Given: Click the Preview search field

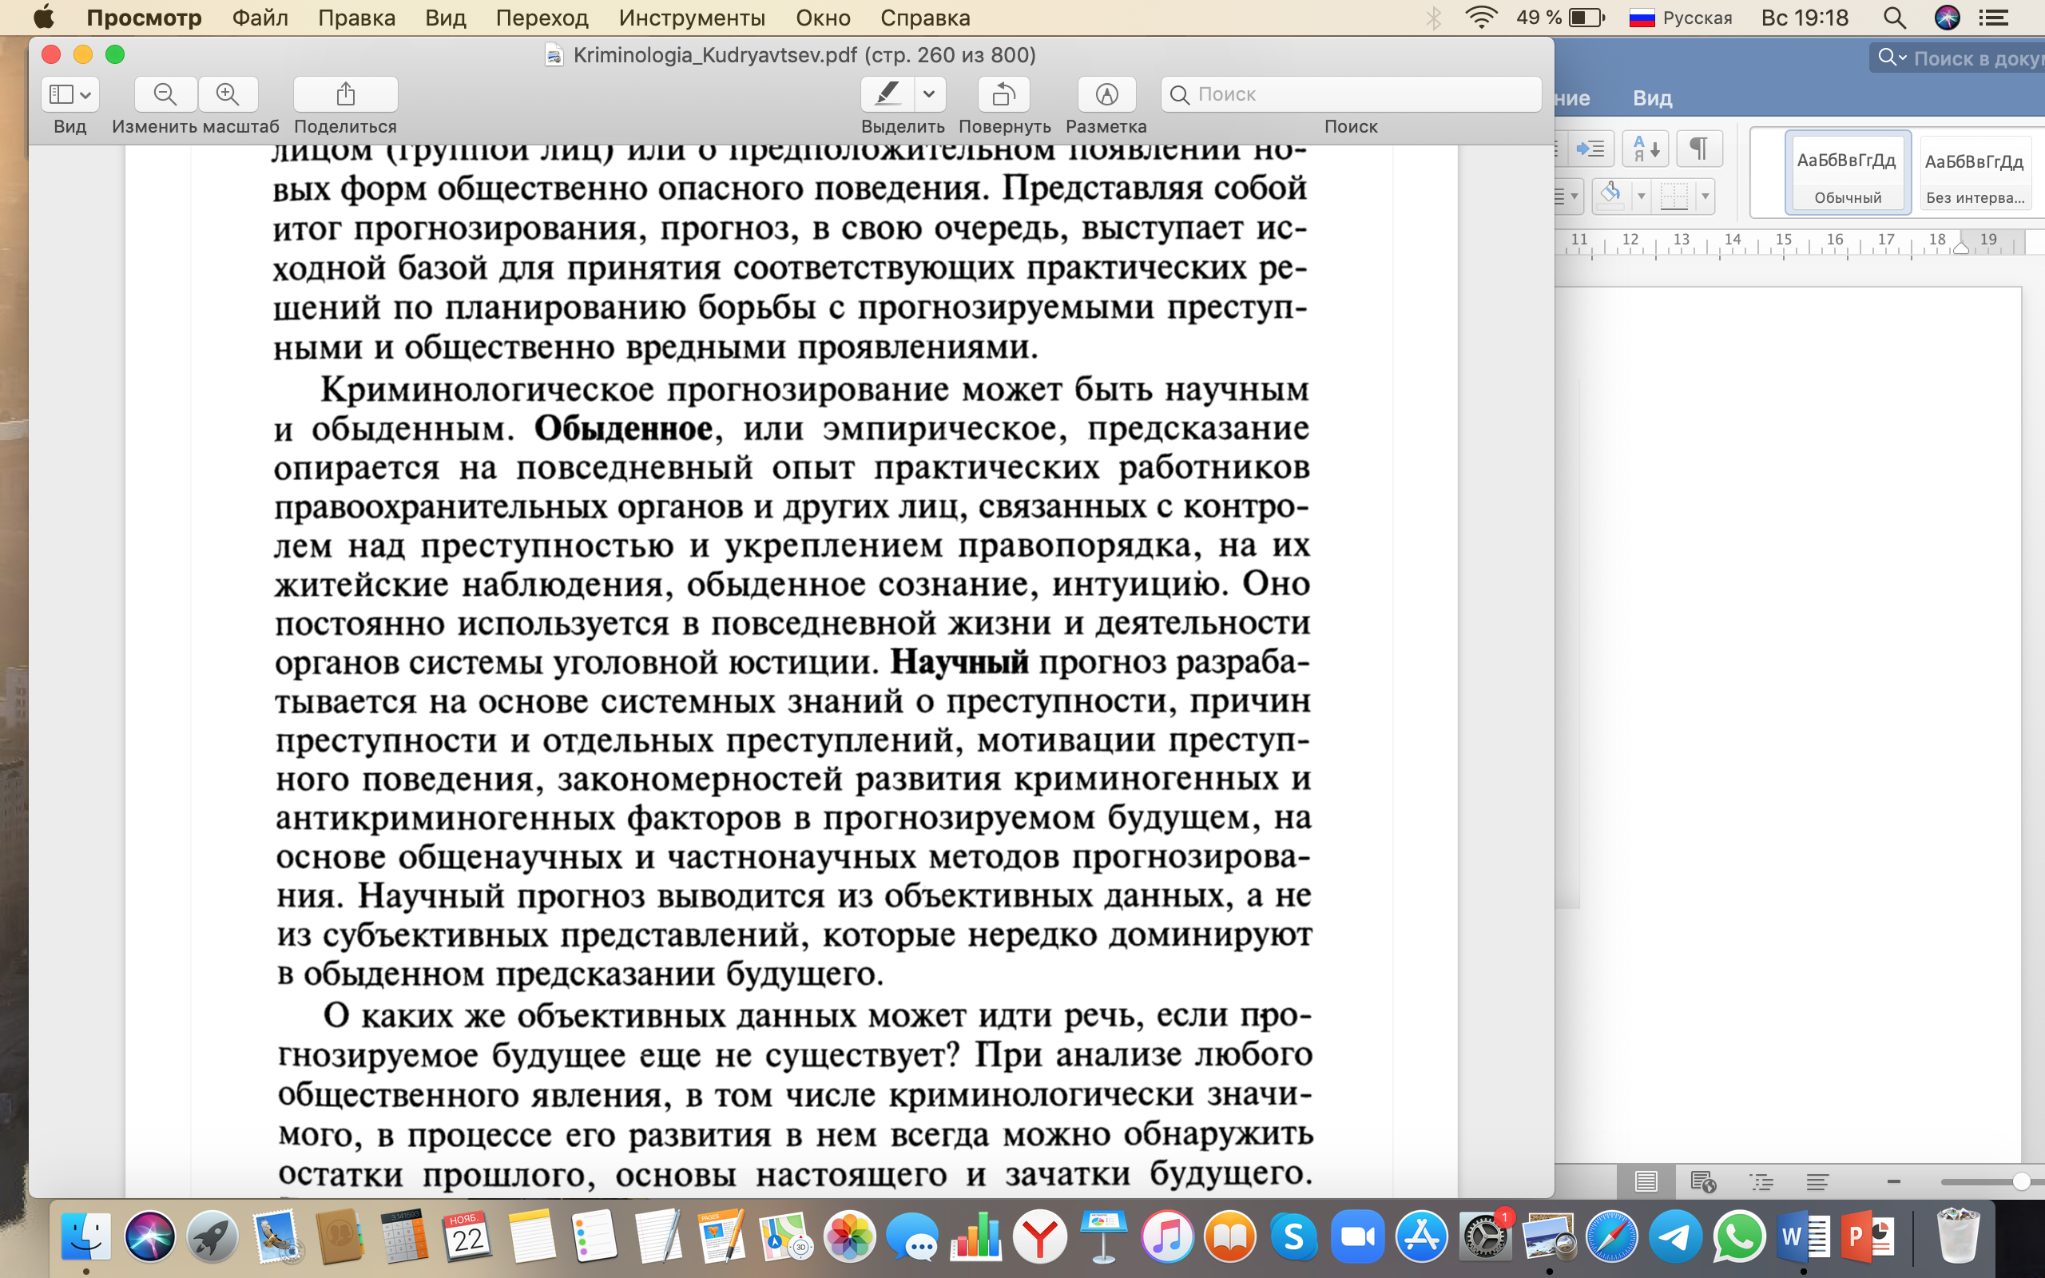Looking at the screenshot, I should point(1352,93).
